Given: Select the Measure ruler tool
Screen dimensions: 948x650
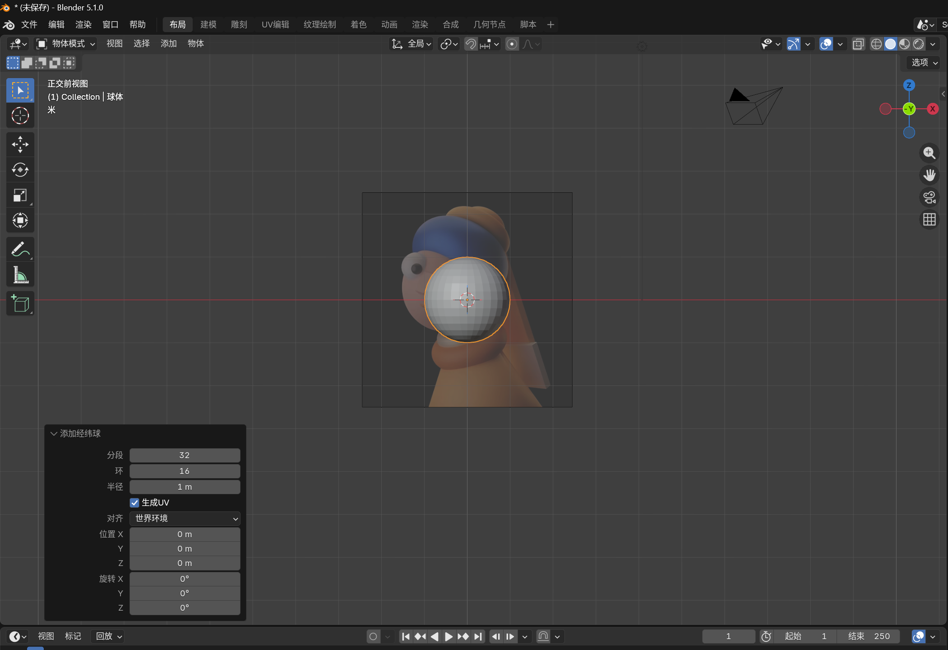Looking at the screenshot, I should [20, 274].
